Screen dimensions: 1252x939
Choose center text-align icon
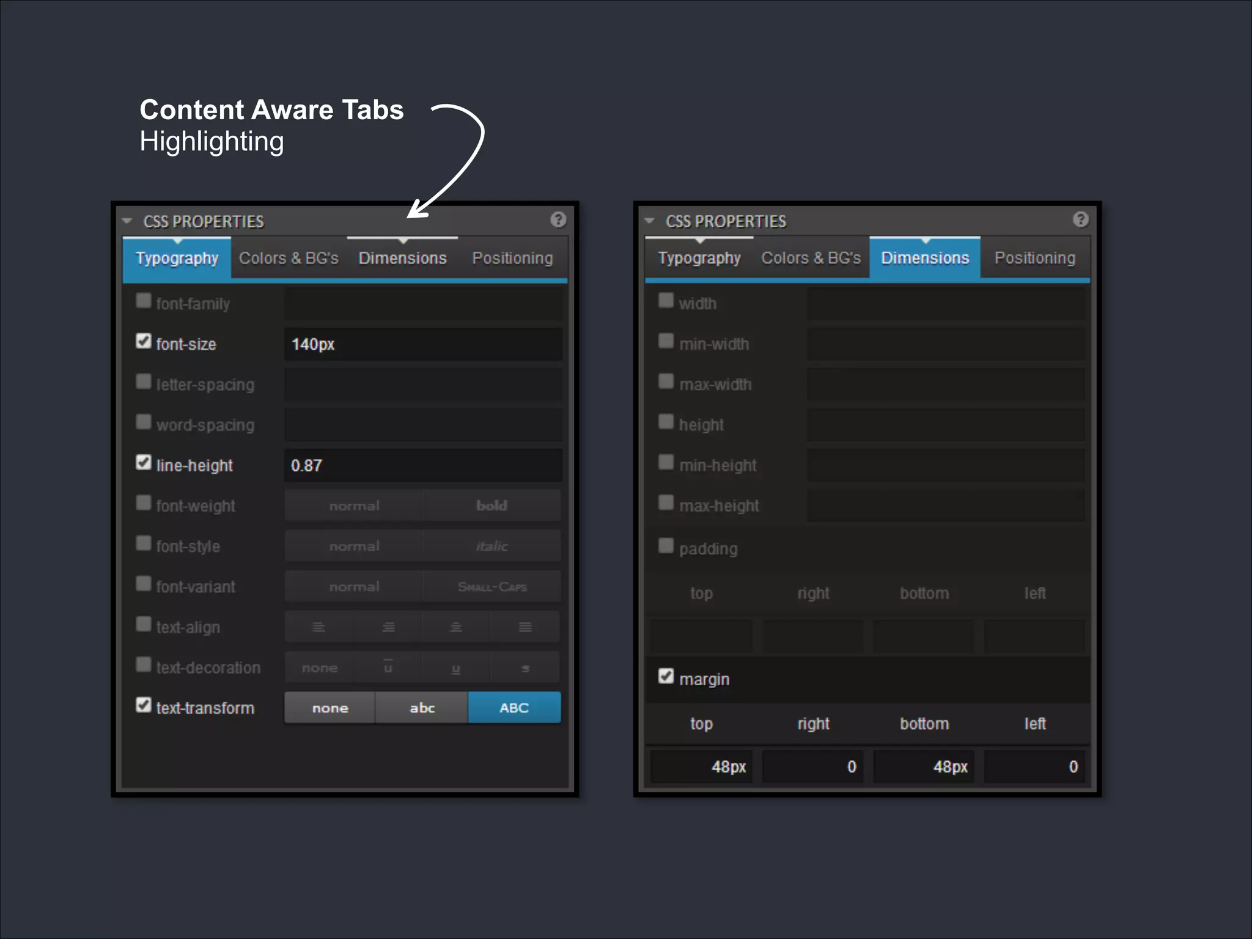(456, 627)
